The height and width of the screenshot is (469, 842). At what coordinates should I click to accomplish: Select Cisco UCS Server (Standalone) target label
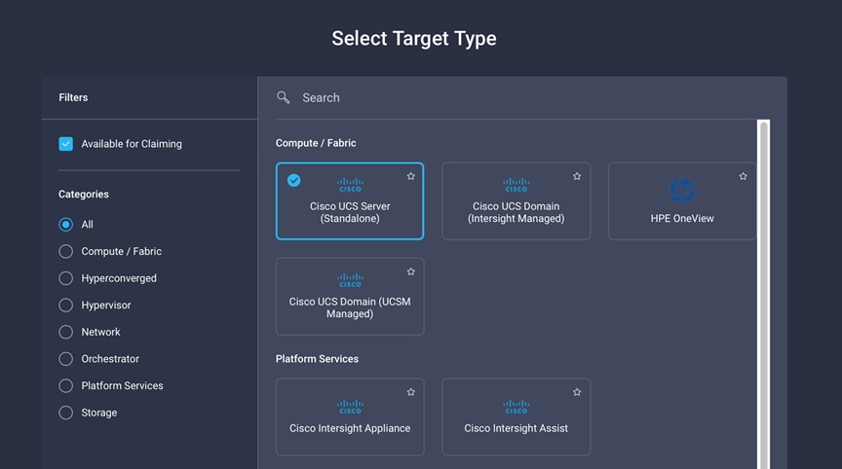(x=350, y=212)
